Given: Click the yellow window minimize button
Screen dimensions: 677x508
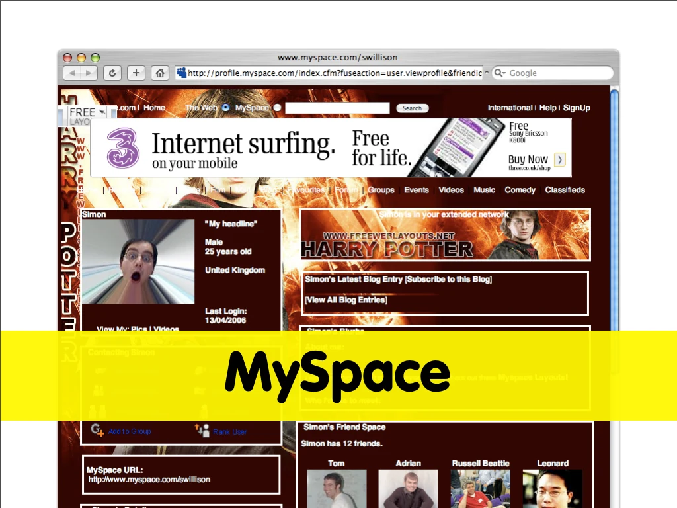Looking at the screenshot, I should point(81,58).
